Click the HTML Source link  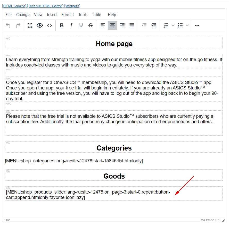(14, 6)
